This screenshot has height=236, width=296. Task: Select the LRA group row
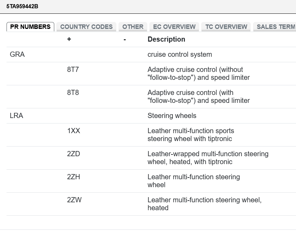click(151, 116)
